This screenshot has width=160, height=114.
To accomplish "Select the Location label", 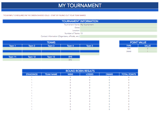I will pyautogui.click(x=76, y=31).
